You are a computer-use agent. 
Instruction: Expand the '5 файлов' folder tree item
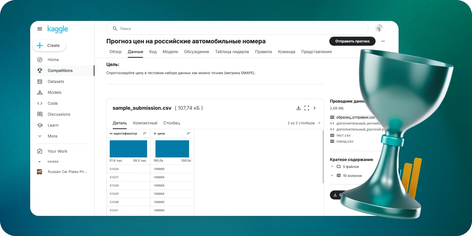[332, 166]
